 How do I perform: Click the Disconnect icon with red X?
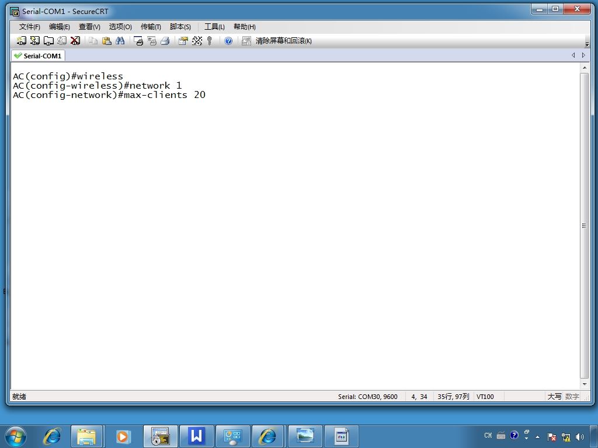pyautogui.click(x=75, y=41)
